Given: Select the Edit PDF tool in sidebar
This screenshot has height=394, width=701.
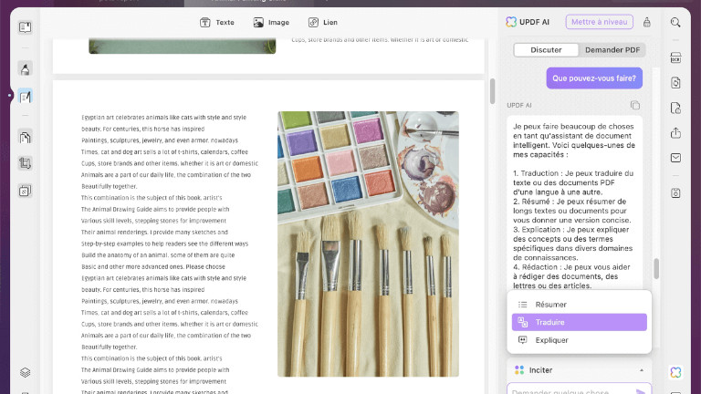Looking at the screenshot, I should click(25, 96).
